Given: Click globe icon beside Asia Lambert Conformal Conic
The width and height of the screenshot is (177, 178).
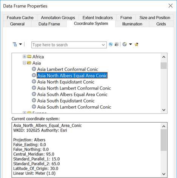Looking at the screenshot, I should [x=34, y=69].
